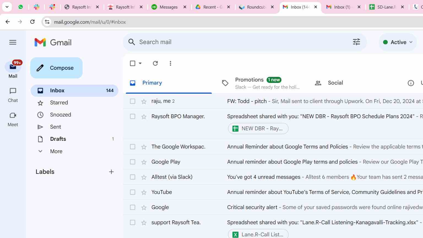The width and height of the screenshot is (423, 238).
Task: Open the NEW DBR spreadsheet attachment chip
Action: 258,129
